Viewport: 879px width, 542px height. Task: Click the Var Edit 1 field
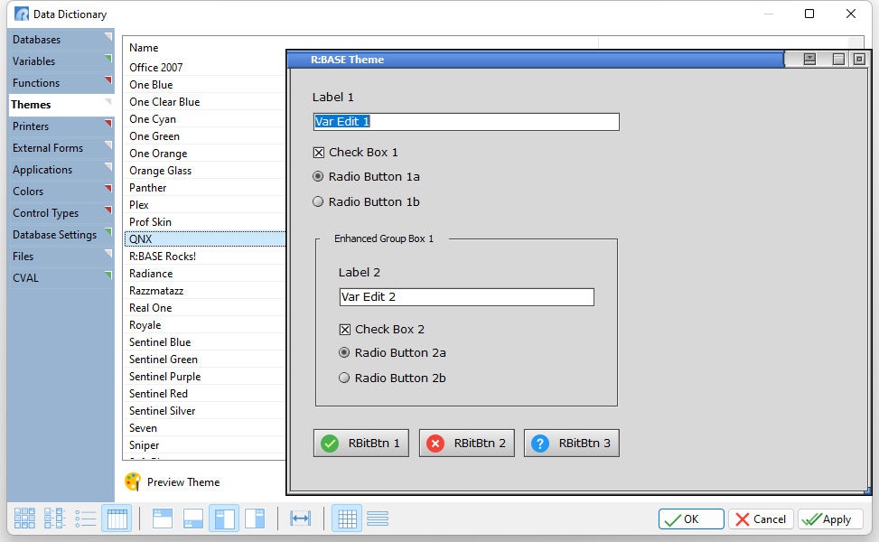[x=466, y=122]
